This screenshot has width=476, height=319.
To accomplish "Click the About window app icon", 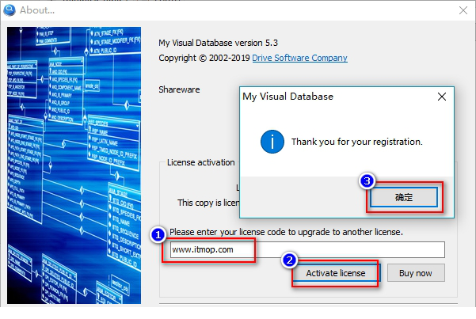I will tap(10, 9).
